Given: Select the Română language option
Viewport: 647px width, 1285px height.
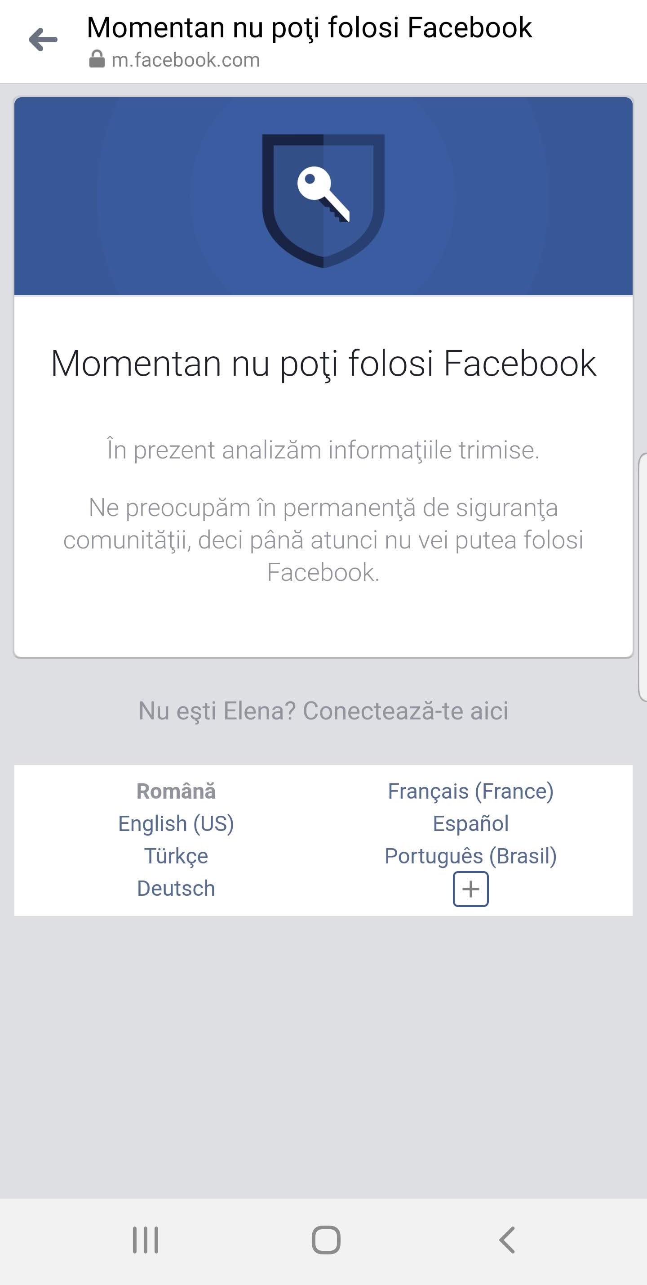Looking at the screenshot, I should 176,791.
